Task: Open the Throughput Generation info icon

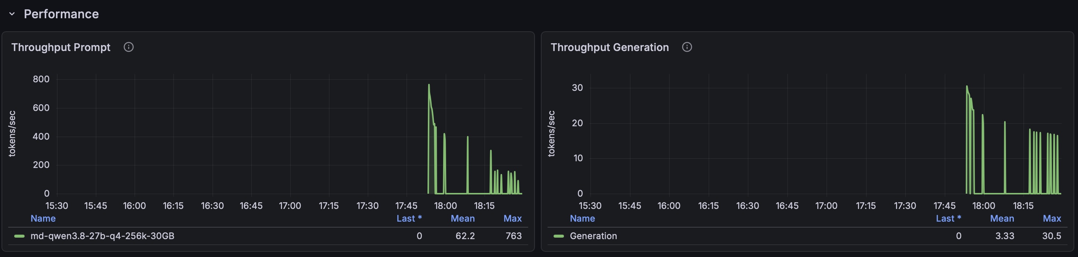Action: tap(687, 47)
